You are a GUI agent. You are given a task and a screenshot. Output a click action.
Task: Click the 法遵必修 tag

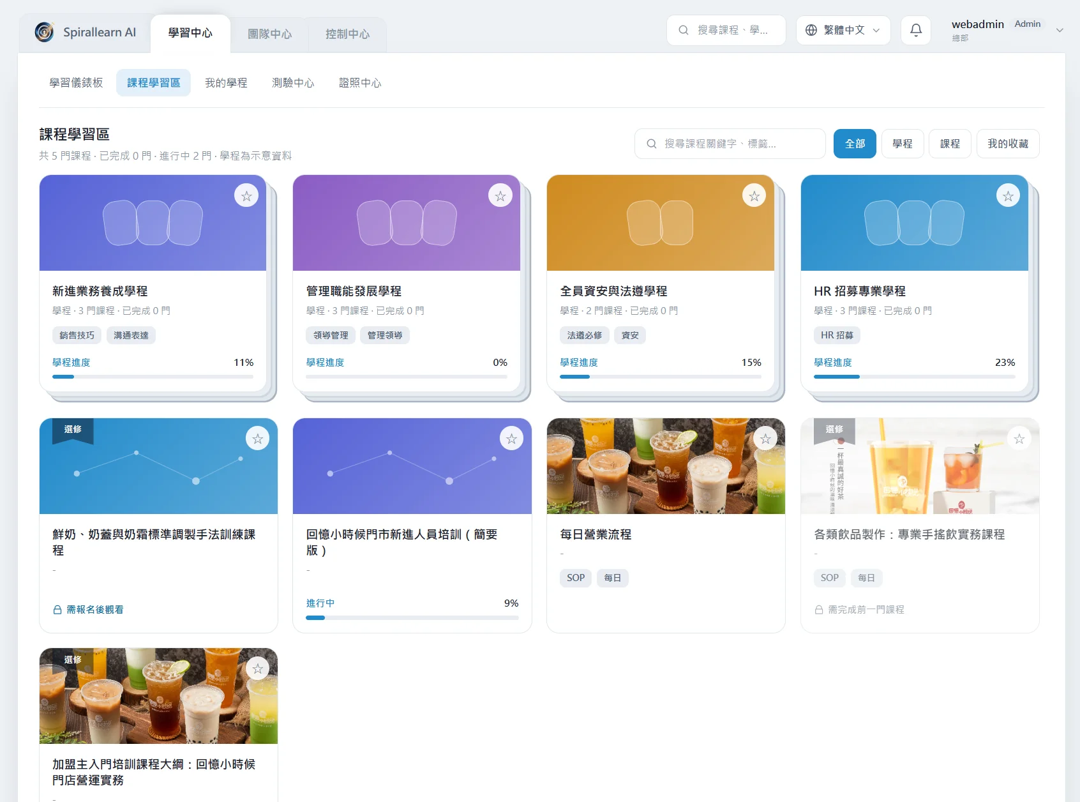585,335
